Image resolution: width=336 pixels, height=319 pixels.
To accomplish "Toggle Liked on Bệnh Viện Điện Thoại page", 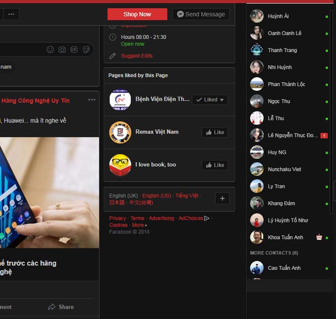I will (x=210, y=100).
